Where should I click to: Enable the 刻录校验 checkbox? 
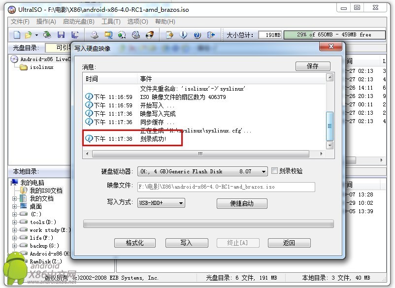(275, 171)
